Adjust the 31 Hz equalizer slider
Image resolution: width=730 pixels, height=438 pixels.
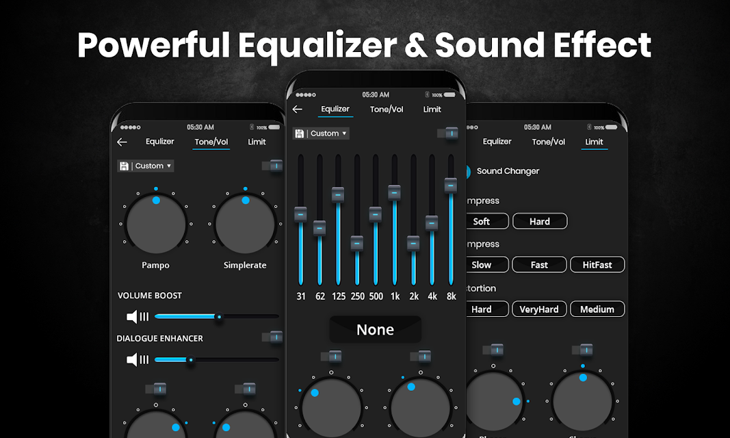[301, 220]
